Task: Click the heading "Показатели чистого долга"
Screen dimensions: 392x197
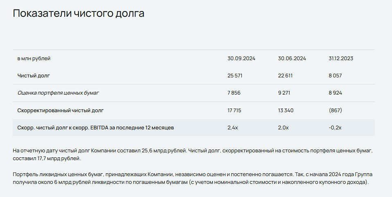Action: [79, 14]
